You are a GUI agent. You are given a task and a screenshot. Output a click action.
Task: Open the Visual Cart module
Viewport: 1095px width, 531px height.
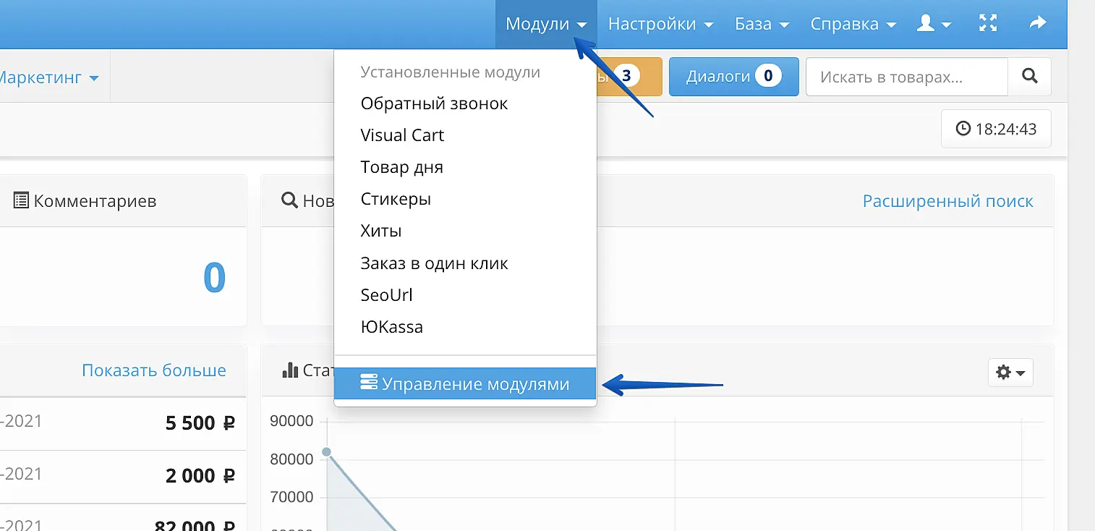[x=402, y=135]
